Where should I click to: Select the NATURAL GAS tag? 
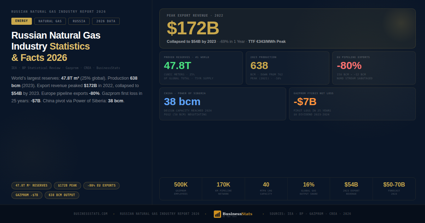(50, 21)
